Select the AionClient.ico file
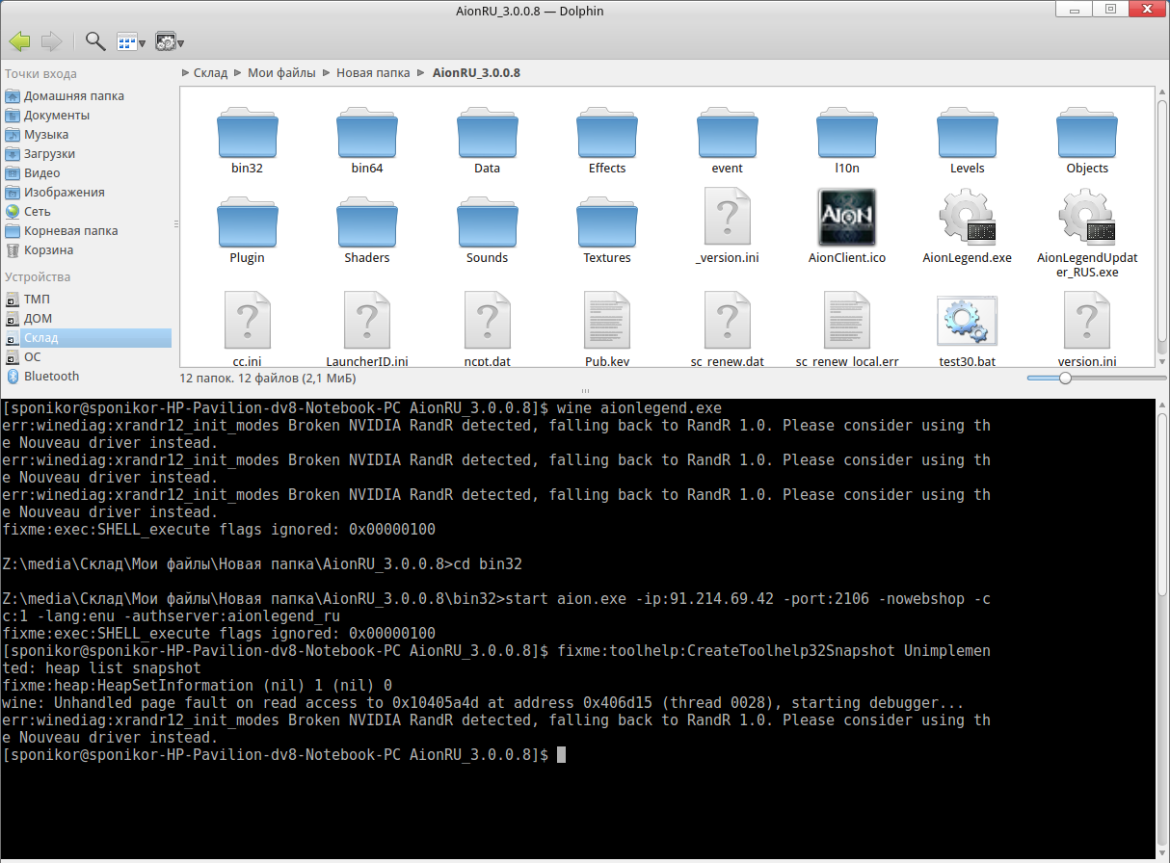The height and width of the screenshot is (863, 1170). (x=846, y=224)
